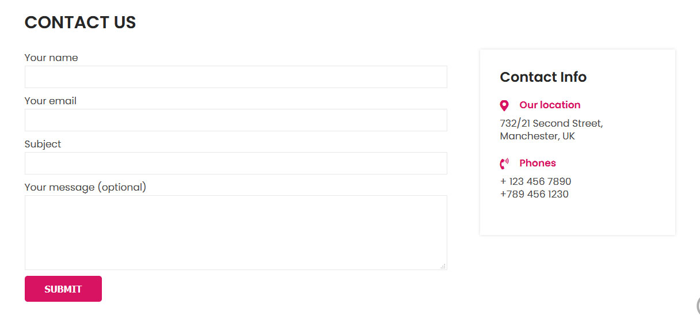Click the Your name label
The height and width of the screenshot is (315, 700).
tap(51, 58)
